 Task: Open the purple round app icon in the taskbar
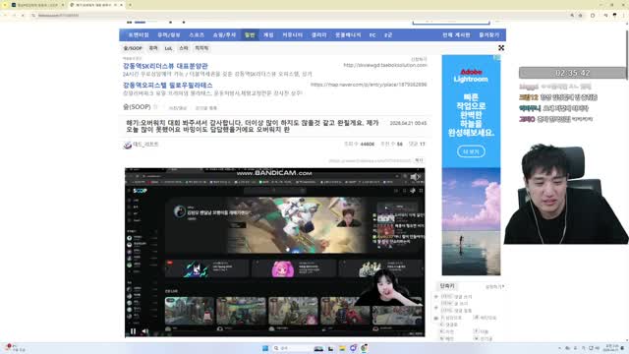pyautogui.click(x=353, y=348)
